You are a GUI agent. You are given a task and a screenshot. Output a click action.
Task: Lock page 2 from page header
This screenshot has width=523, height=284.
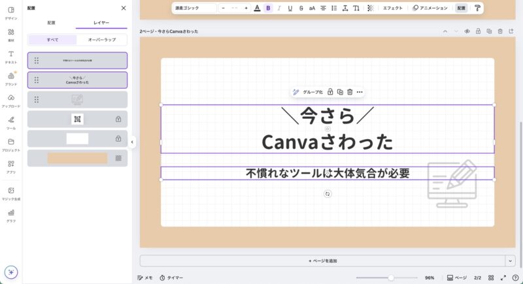coord(478,31)
